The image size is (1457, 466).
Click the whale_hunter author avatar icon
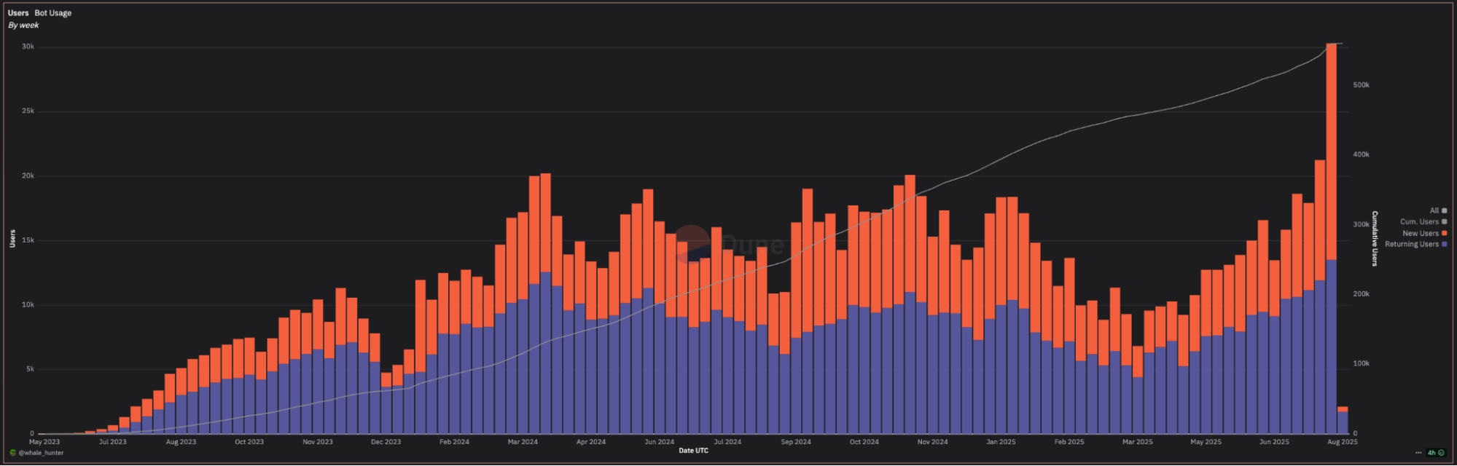(x=12, y=453)
